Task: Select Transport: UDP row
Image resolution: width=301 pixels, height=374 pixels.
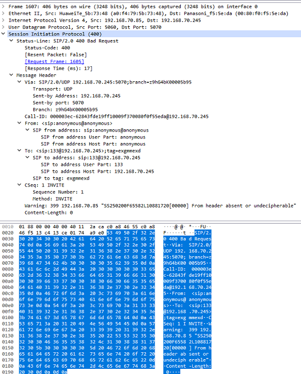Action: [53, 89]
